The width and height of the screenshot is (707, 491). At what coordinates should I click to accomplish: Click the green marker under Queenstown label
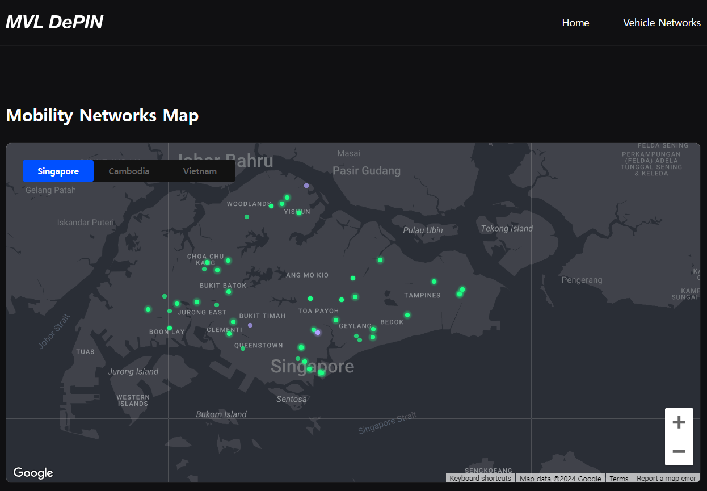pyautogui.click(x=243, y=349)
